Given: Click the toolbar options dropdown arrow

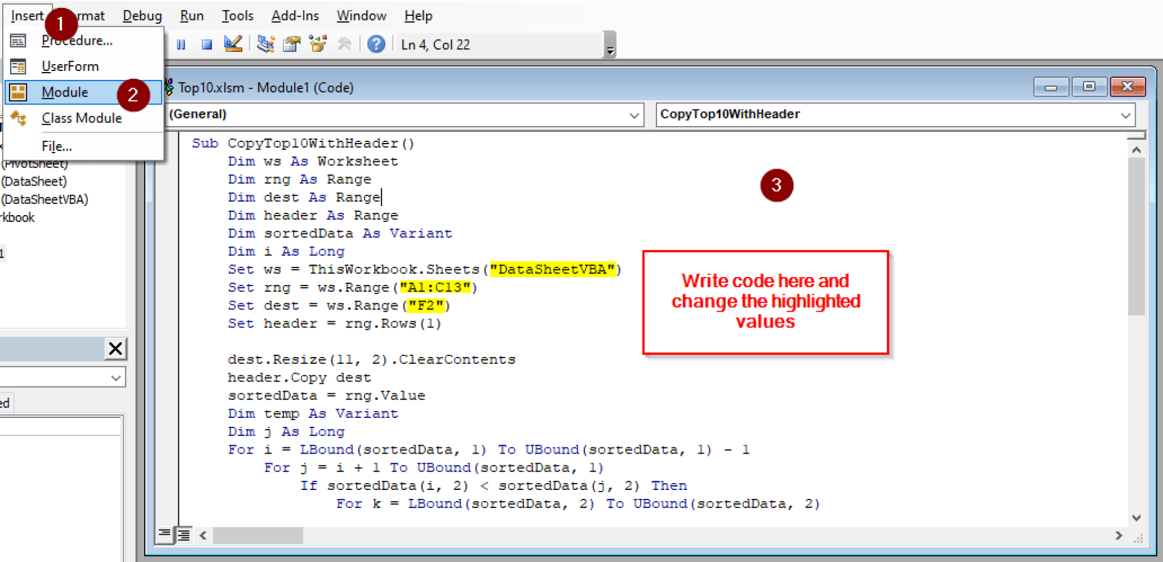Looking at the screenshot, I should tap(609, 50).
